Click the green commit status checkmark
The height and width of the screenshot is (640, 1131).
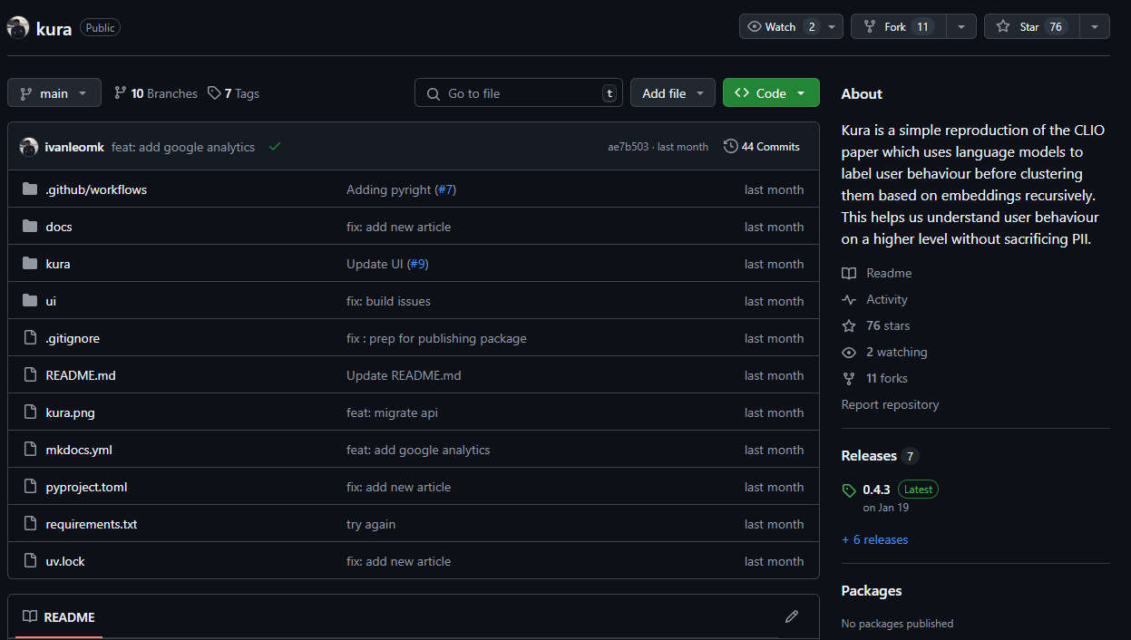click(275, 147)
